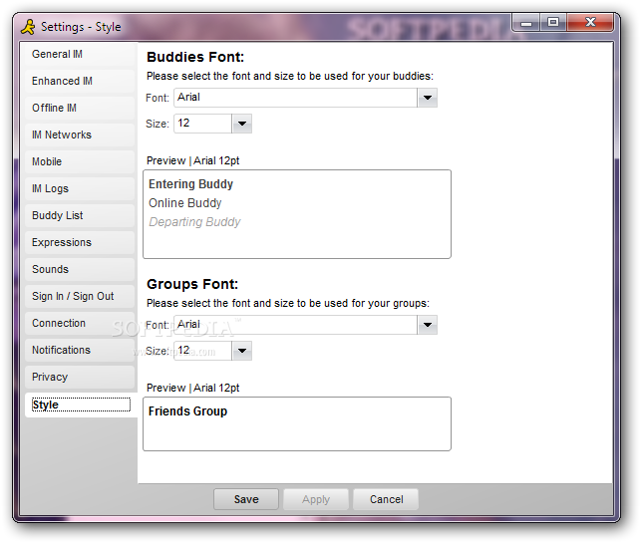Click the Buddies Font heading
The height and width of the screenshot is (543, 641).
195,57
